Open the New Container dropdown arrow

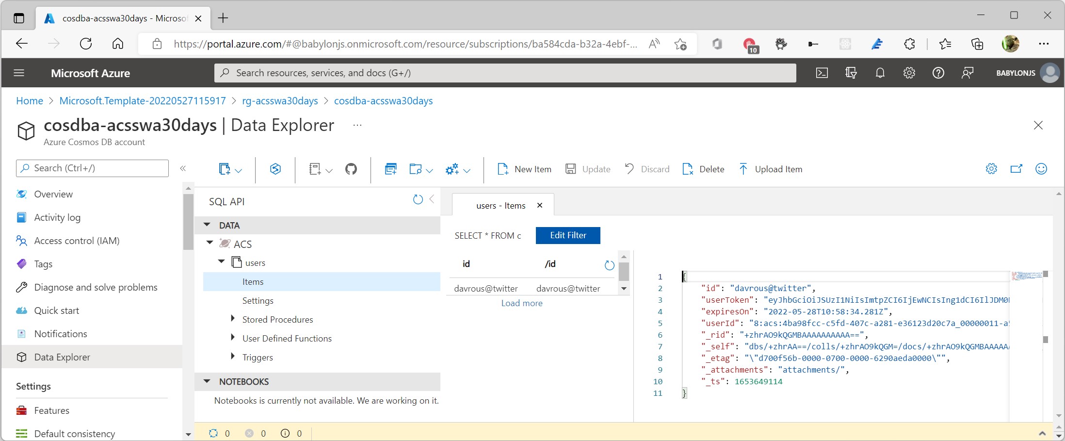[239, 170]
